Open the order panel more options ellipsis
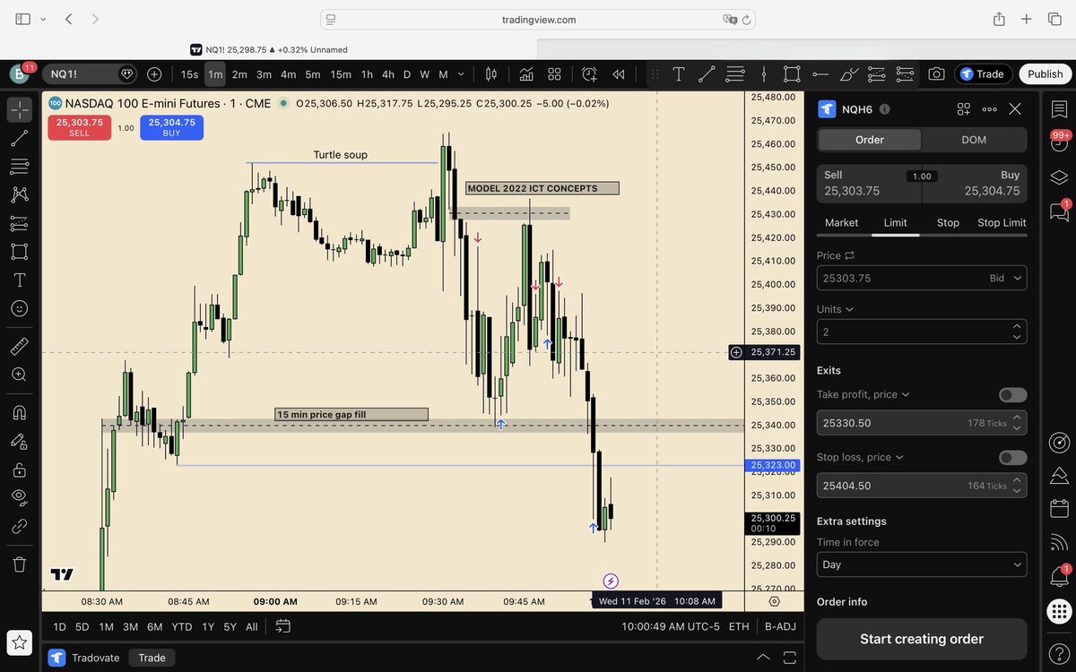Image resolution: width=1076 pixels, height=672 pixels. pyautogui.click(x=989, y=109)
